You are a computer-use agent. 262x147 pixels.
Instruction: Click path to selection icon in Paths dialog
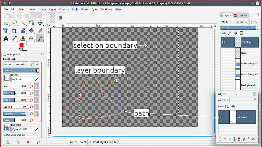[239, 139]
